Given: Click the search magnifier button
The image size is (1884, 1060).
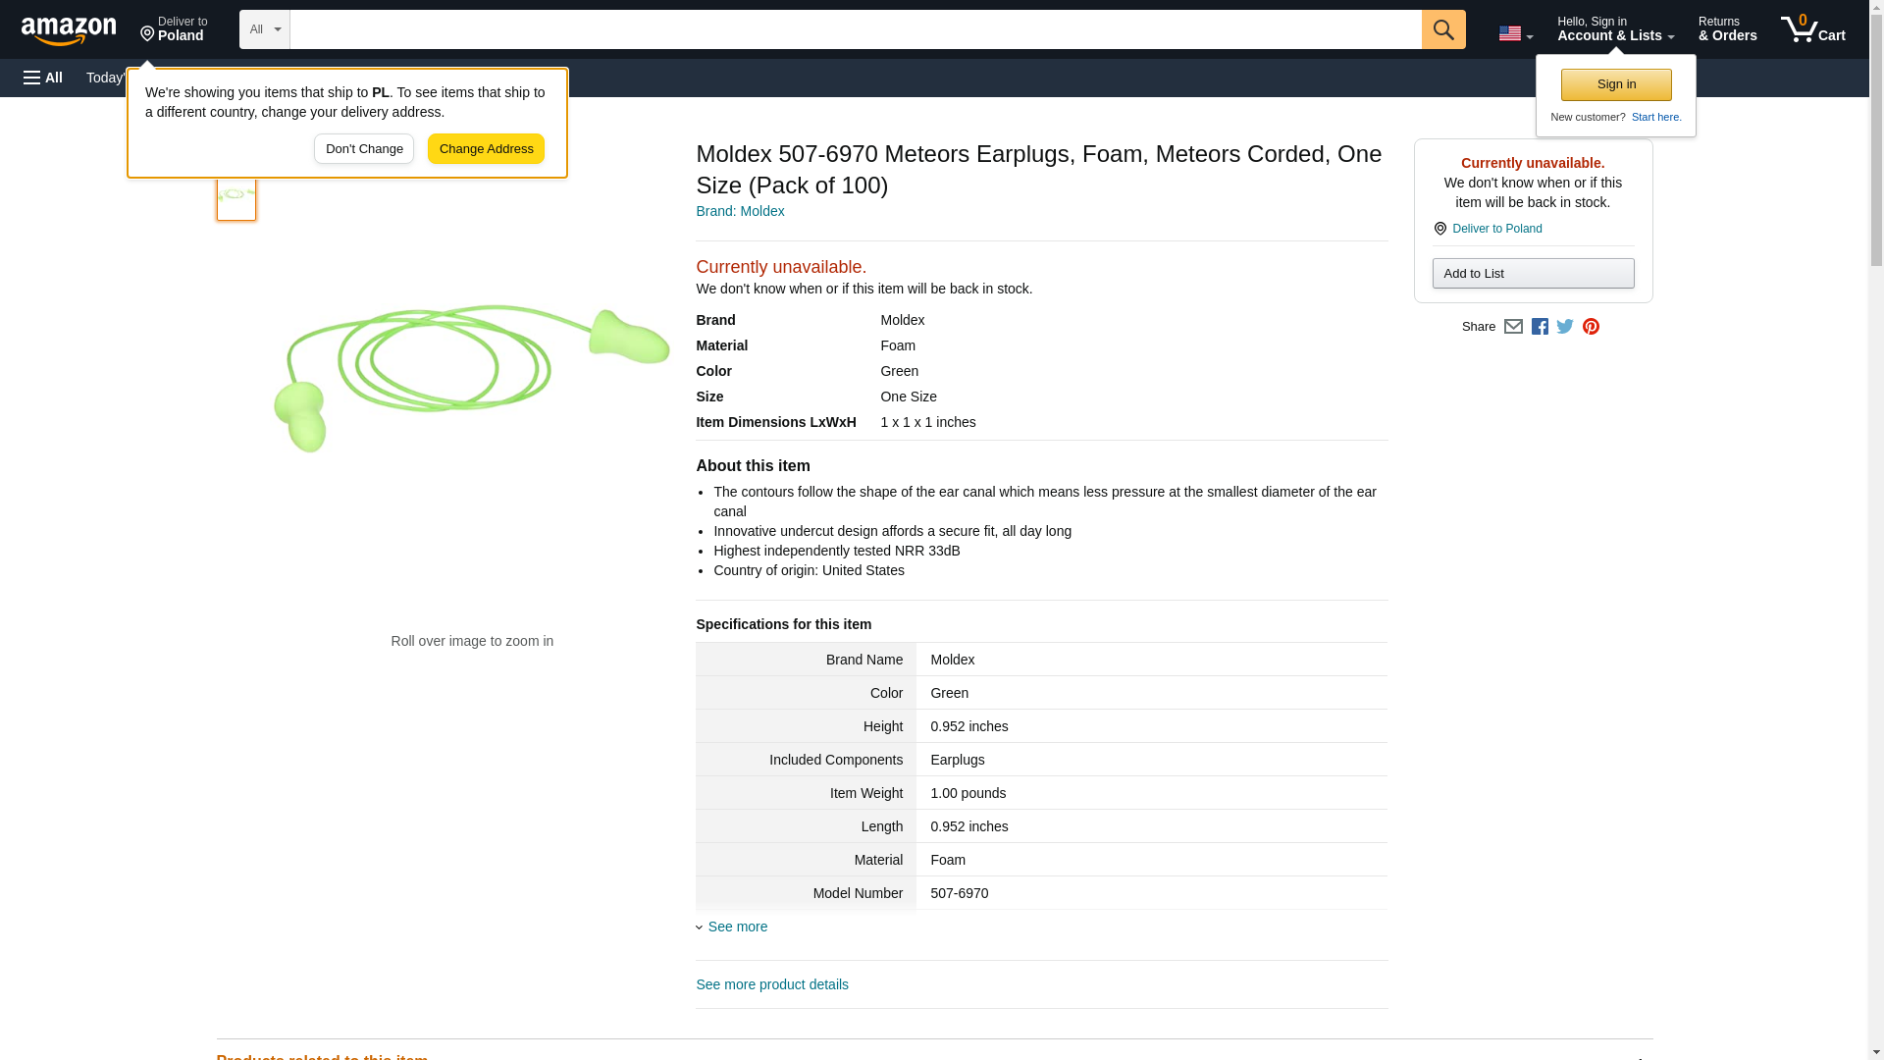Looking at the screenshot, I should 1442,29.
